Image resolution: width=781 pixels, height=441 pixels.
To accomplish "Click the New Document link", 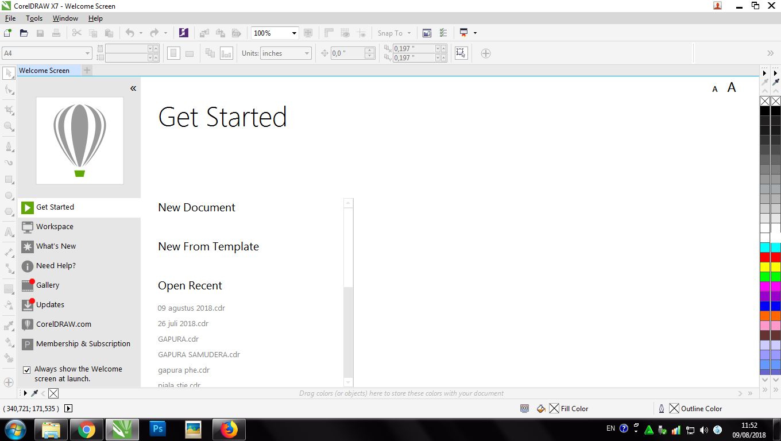I will coord(196,207).
